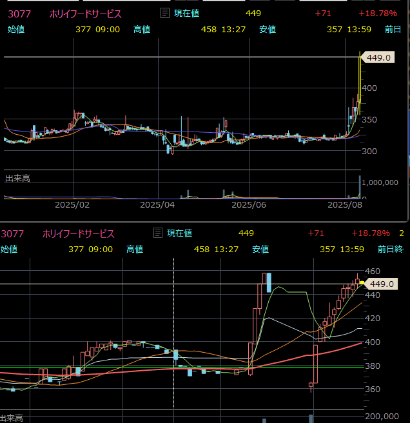Click the 出来高 label under the intraday chart

click(x=12, y=418)
